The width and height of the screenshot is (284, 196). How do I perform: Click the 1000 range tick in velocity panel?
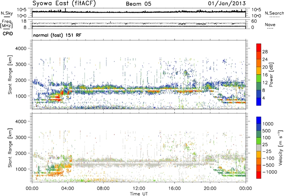21,169
